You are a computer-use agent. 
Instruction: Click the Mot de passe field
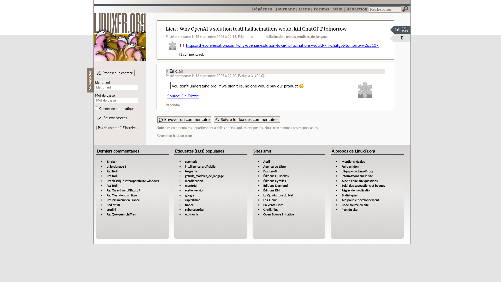coord(116,101)
